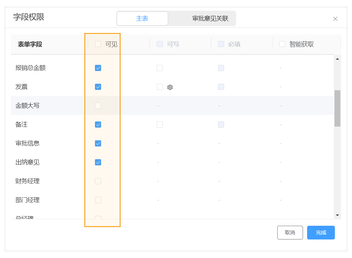Switch to the 主表 tab
Image resolution: width=352 pixels, height=258 pixels.
[142, 18]
